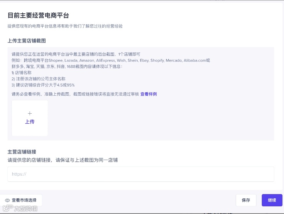Click subtitle 提供您现有的电商平台信息

pyautogui.click(x=65, y=26)
